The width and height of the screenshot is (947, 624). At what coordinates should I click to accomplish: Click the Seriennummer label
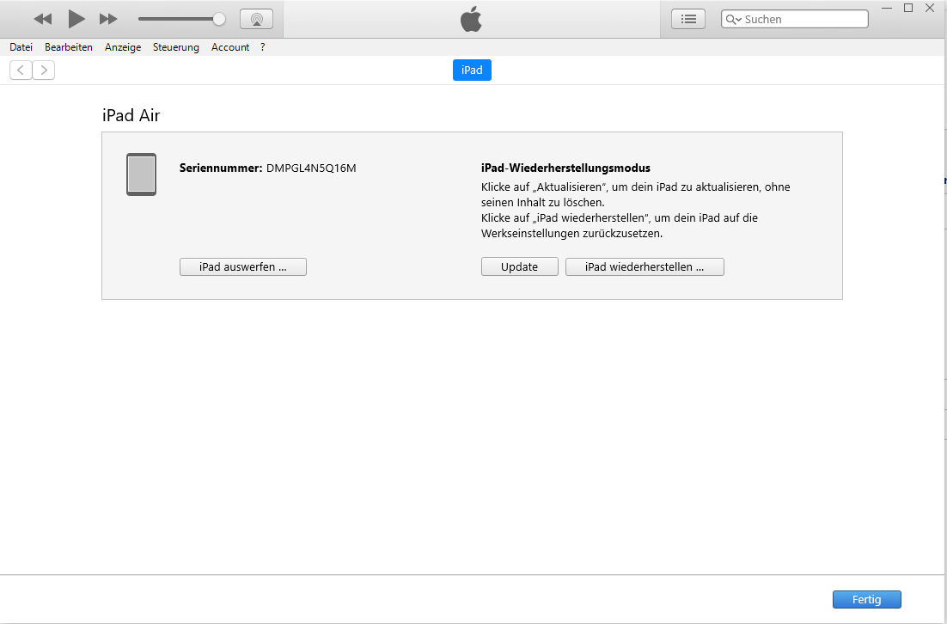(x=221, y=168)
